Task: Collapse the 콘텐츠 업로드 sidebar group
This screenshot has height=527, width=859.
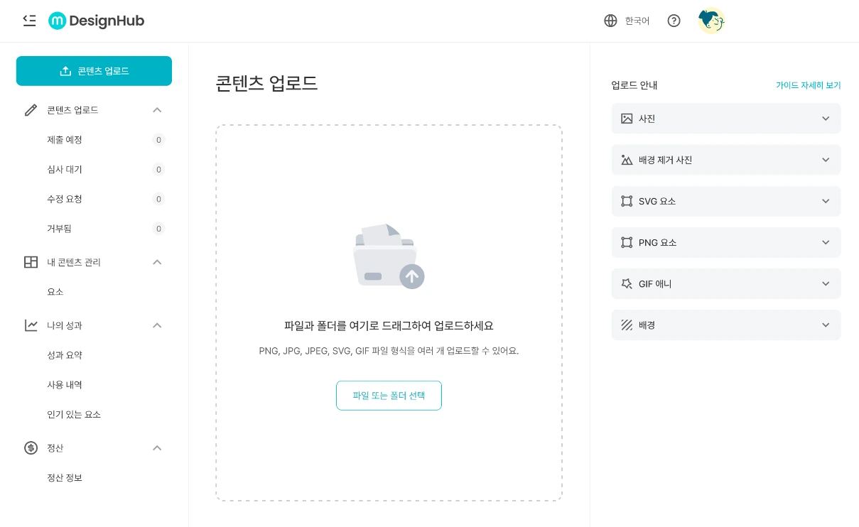Action: tap(157, 110)
